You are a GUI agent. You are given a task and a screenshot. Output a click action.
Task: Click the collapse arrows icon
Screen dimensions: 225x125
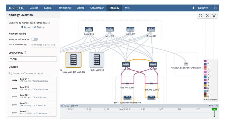click(x=214, y=16)
